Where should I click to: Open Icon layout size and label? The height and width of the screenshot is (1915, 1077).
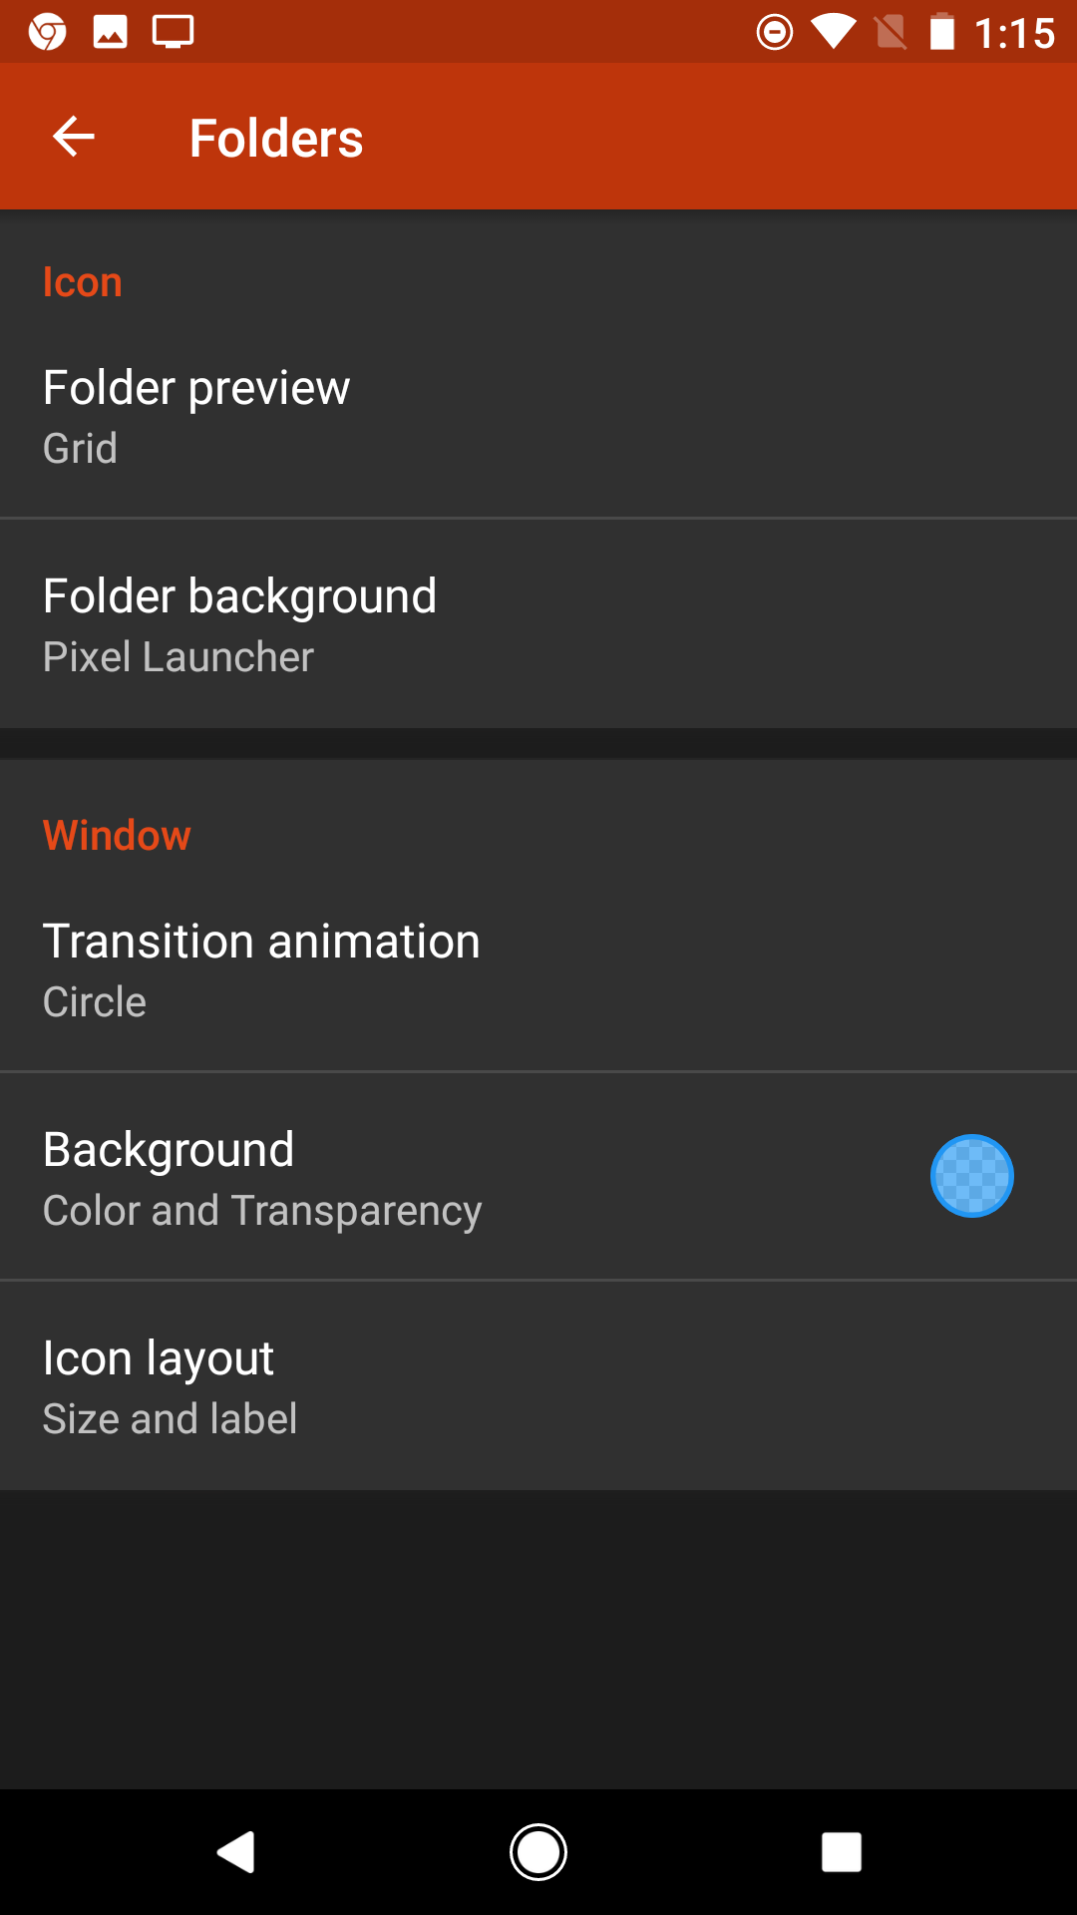tap(538, 1386)
